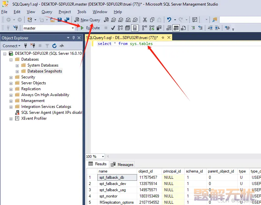
Task: Expand the System Databases folder
Action: pos(17,66)
